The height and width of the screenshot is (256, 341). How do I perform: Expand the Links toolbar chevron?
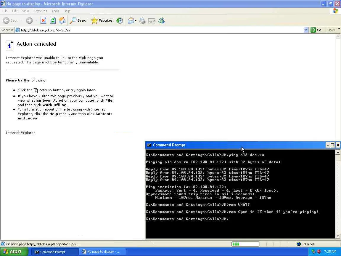tap(338, 28)
